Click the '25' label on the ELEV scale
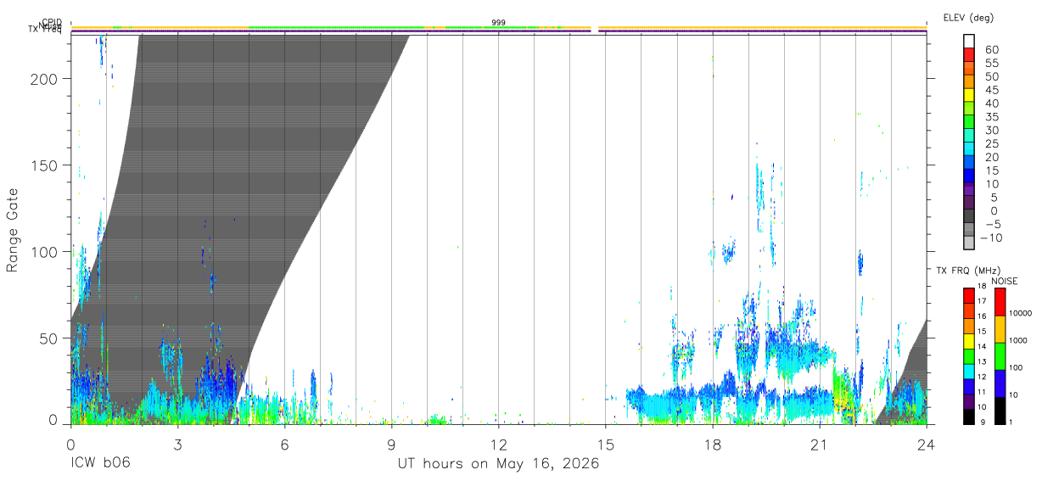This screenshot has height=481, width=1042. coord(991,143)
